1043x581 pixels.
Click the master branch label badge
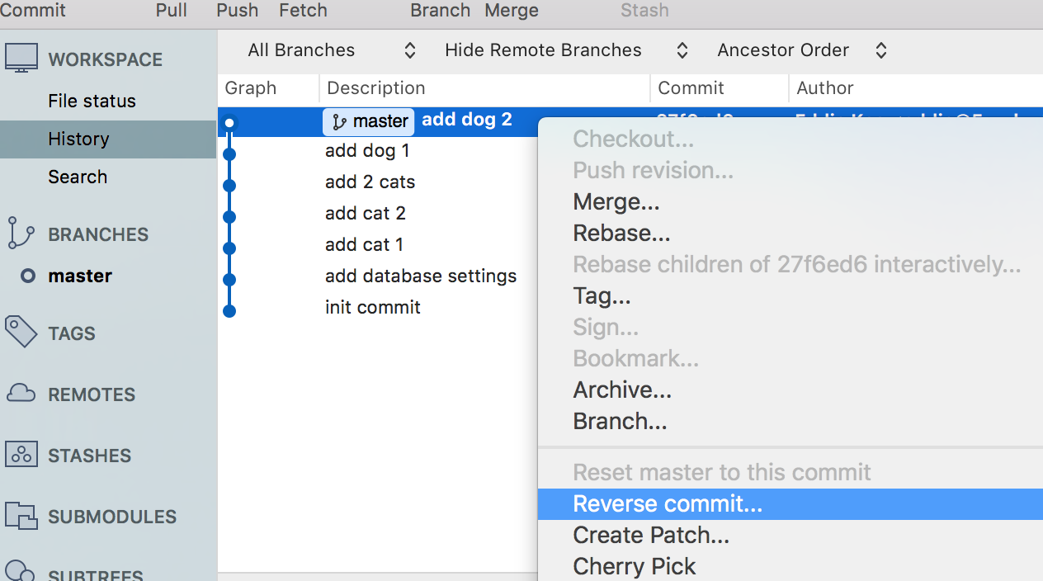(x=369, y=121)
